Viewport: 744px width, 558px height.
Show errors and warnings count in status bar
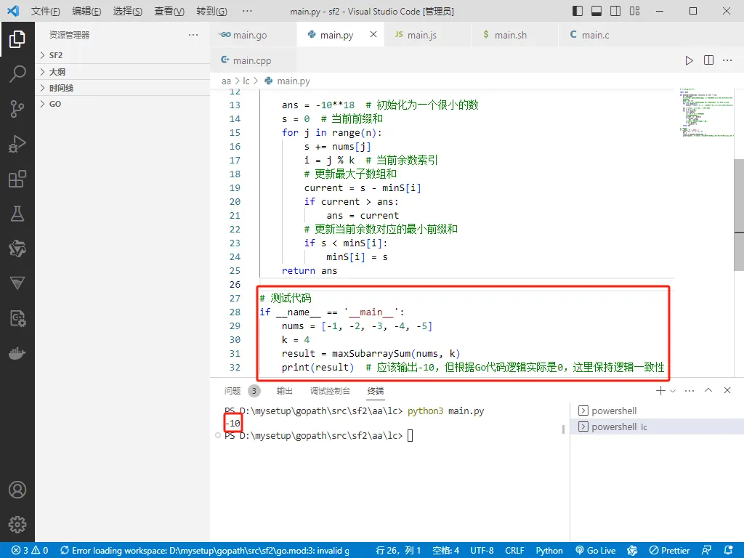point(30,551)
